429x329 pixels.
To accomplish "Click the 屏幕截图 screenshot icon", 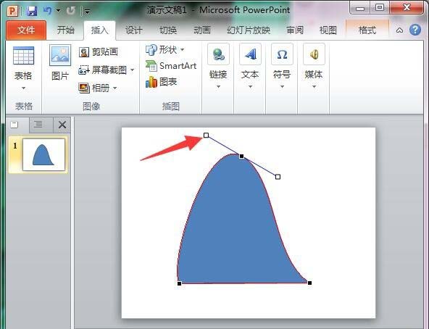I will tap(84, 70).
